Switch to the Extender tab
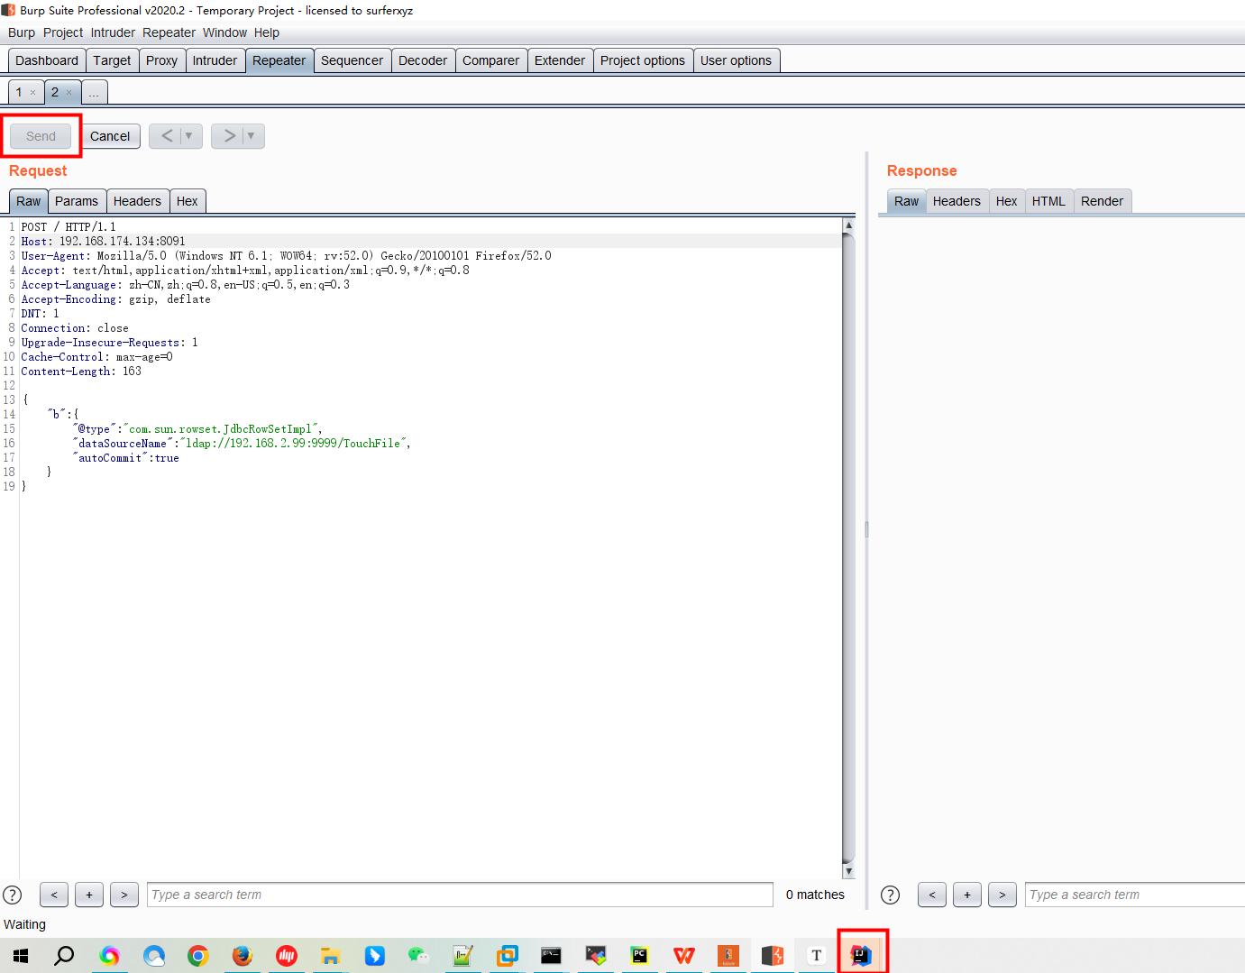The image size is (1245, 973). (x=560, y=60)
